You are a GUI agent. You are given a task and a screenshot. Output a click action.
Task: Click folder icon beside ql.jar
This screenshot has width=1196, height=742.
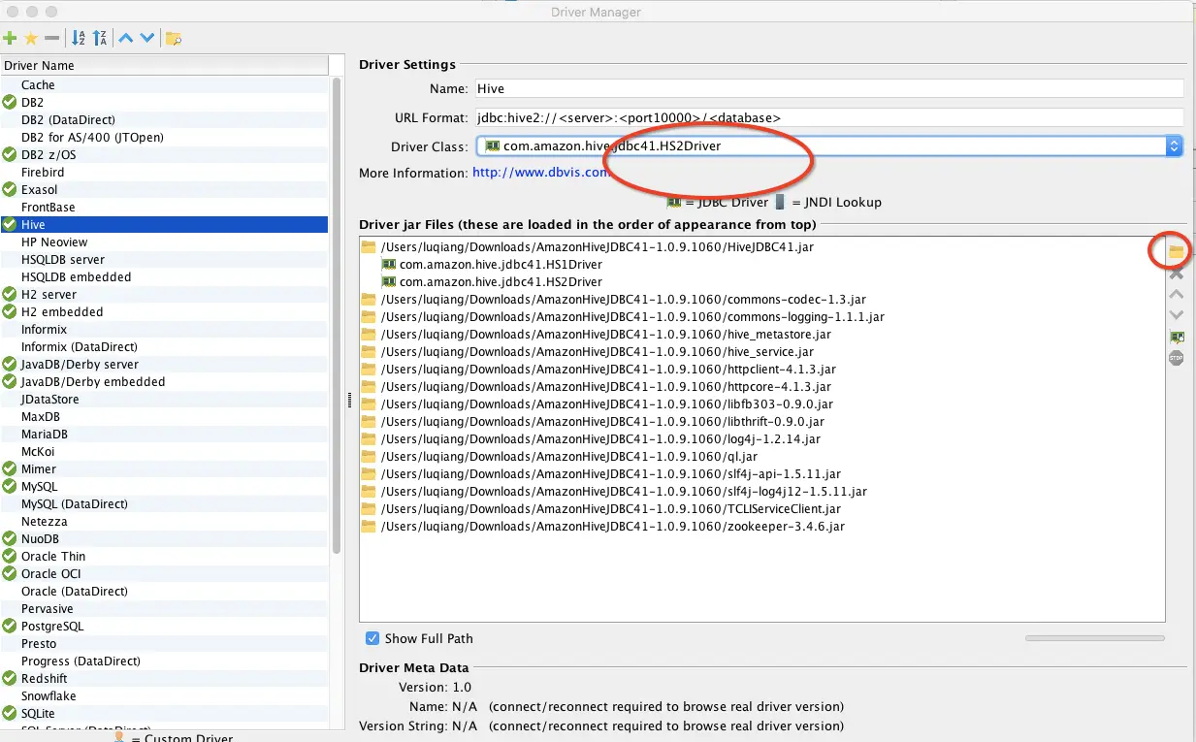tap(369, 457)
